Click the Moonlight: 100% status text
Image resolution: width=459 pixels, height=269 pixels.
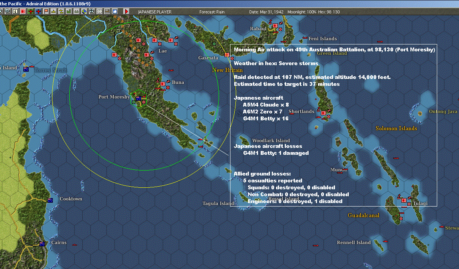pos(302,12)
